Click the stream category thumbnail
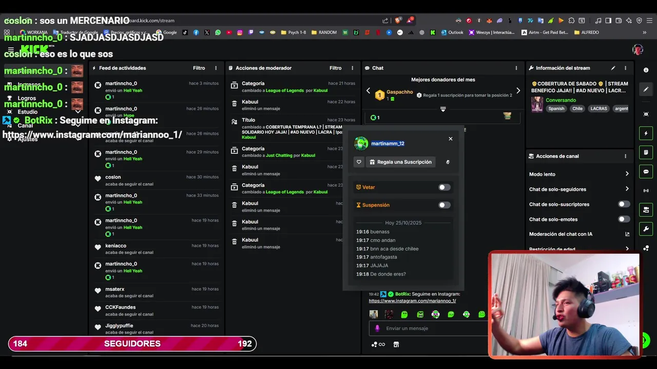This screenshot has height=369, width=657. pos(537,104)
